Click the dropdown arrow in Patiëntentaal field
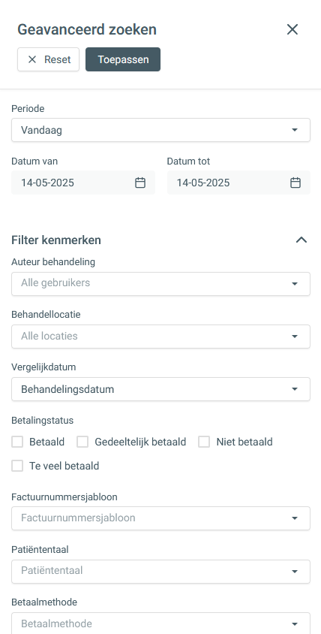The height and width of the screenshot is (634, 321). coord(295,572)
